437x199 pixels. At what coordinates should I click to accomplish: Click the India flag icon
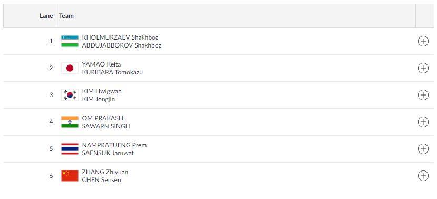70,122
